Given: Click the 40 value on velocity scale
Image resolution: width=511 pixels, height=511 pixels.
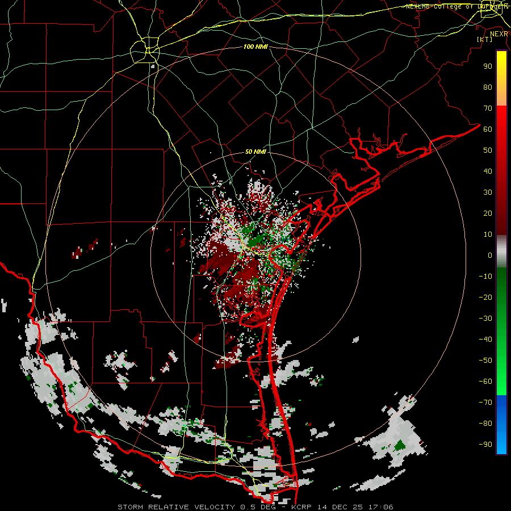Looking at the screenshot, I should (488, 171).
